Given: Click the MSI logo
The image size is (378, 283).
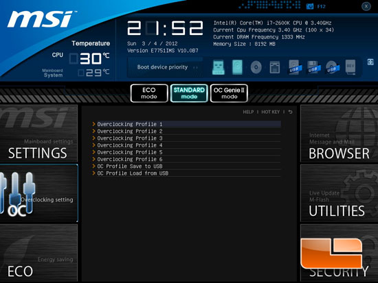Looking at the screenshot, I should pos(41,19).
